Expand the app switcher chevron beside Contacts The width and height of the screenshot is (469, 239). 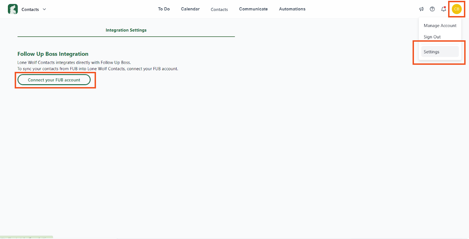point(44,9)
